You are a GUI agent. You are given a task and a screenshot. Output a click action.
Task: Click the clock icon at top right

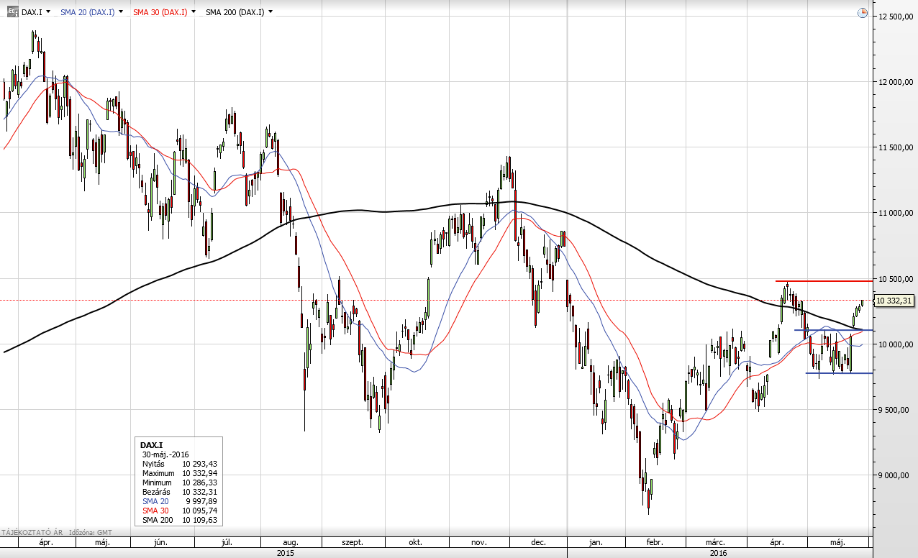pyautogui.click(x=863, y=13)
